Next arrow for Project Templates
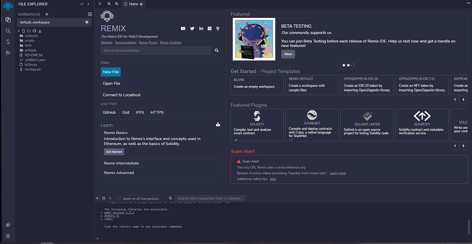The width and height of the screenshot is (472, 244). pyautogui.click(x=464, y=99)
